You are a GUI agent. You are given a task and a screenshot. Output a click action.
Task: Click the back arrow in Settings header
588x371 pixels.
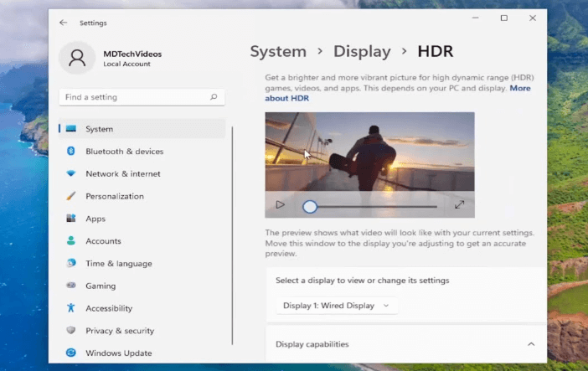(64, 23)
